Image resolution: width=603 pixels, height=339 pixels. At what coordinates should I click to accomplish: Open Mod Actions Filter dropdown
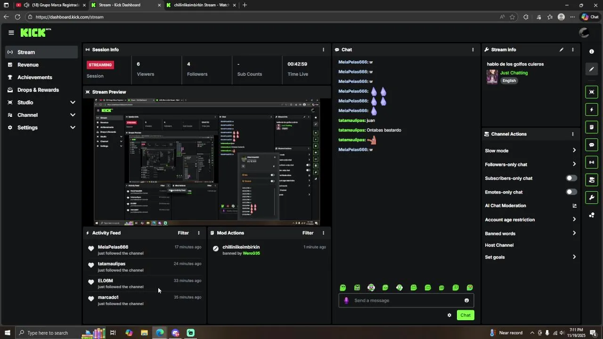308,233
